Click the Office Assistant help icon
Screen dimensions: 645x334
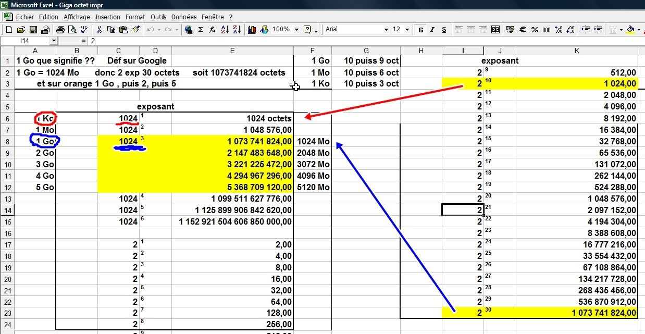click(307, 30)
